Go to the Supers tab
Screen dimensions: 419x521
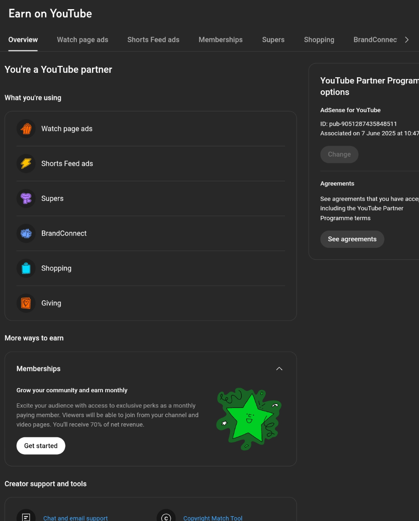click(x=273, y=40)
